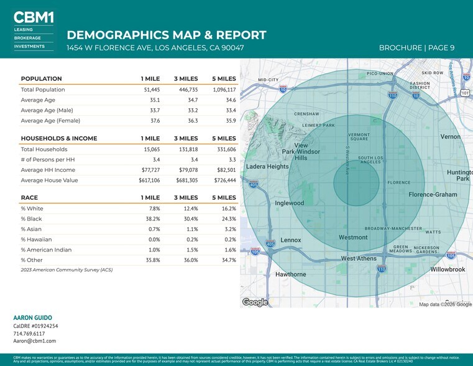Click the Population section heading
Viewport: 473px width, 366px height.
41,79
